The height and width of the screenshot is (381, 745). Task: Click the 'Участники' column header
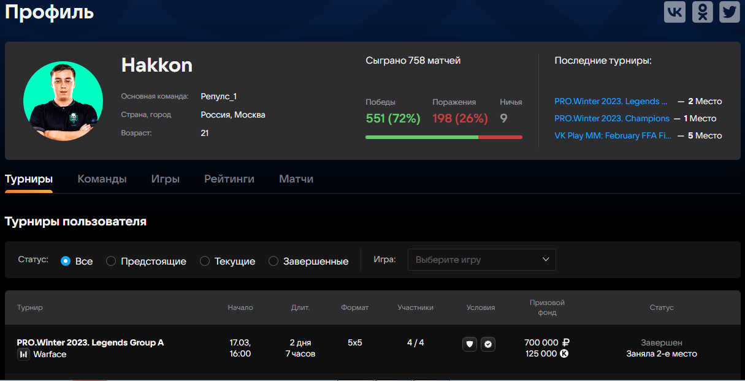pyautogui.click(x=416, y=307)
